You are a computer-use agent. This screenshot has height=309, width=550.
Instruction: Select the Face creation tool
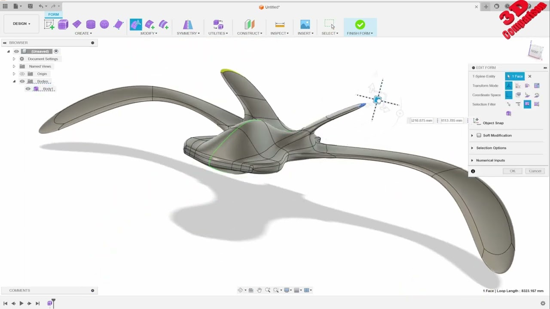pos(119,24)
